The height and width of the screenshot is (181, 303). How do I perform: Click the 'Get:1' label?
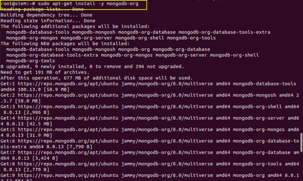click(x=8, y=84)
